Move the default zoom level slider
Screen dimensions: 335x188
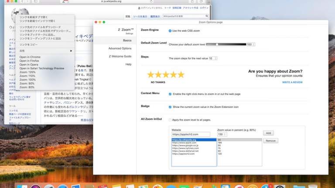217,44
